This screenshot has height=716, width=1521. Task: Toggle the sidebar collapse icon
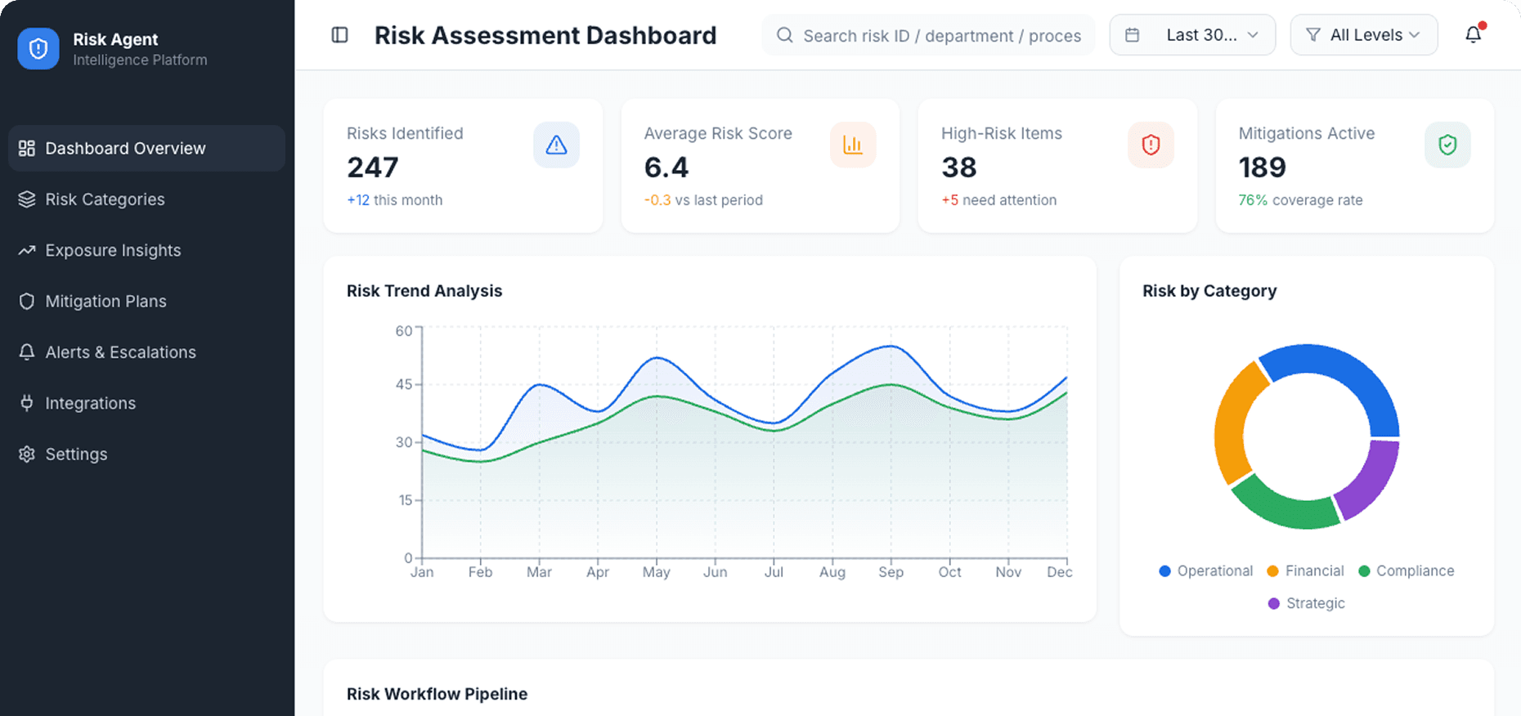pyautogui.click(x=339, y=35)
